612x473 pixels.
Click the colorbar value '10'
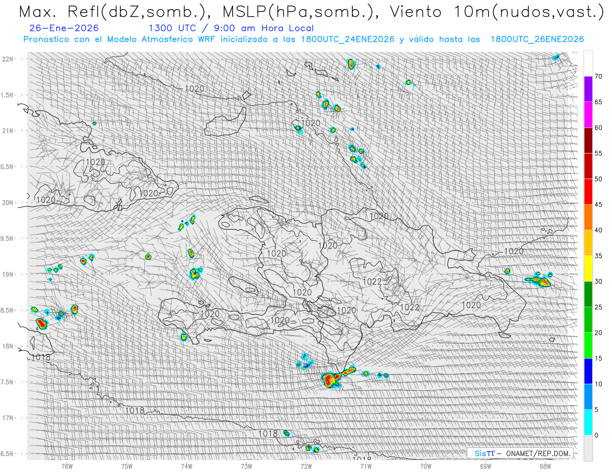599,384
